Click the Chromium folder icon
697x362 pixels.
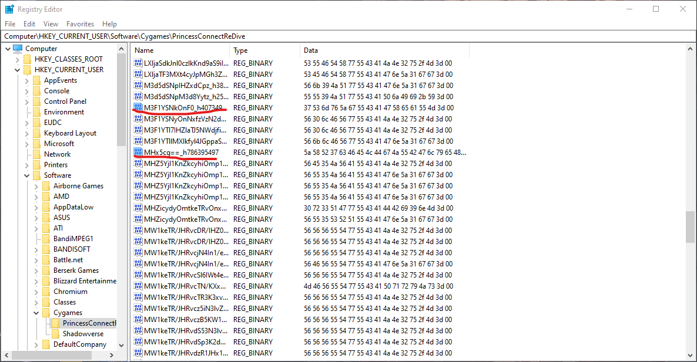click(x=46, y=292)
